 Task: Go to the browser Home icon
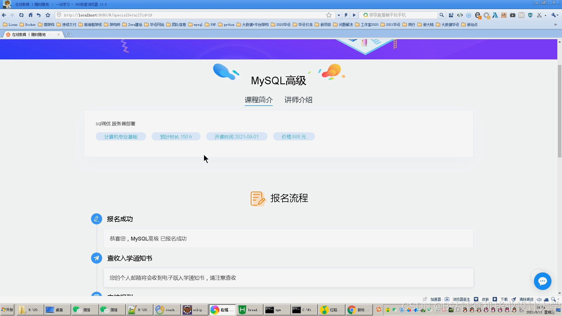point(30,15)
